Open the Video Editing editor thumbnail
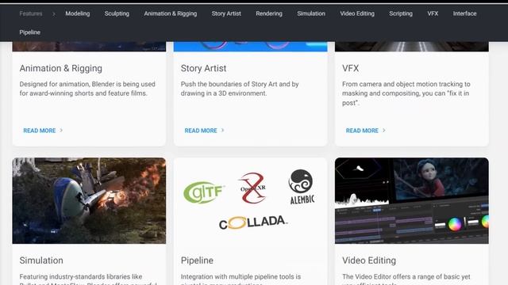The height and width of the screenshot is (285, 508). pos(412,200)
